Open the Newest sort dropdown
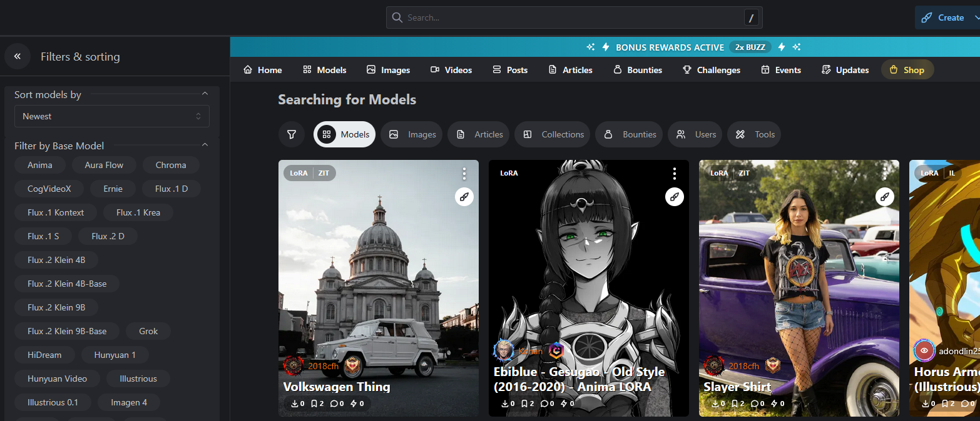The image size is (980, 421). [112, 116]
